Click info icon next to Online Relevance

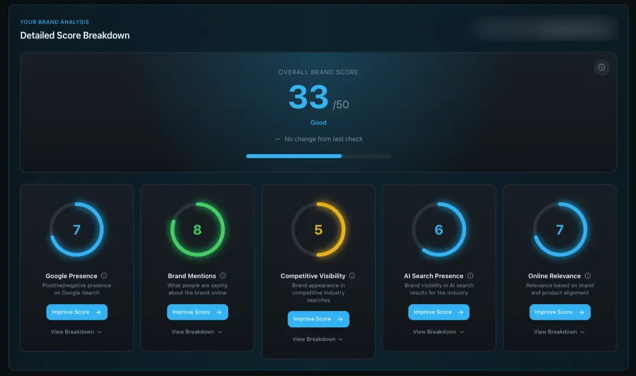[587, 276]
